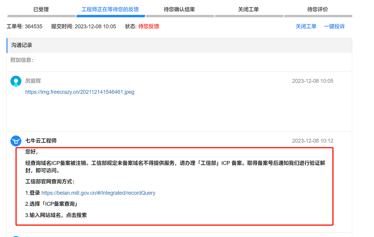
Task: Open the beian.miit.gov.cn recordQuery link
Action: [x=98, y=193]
